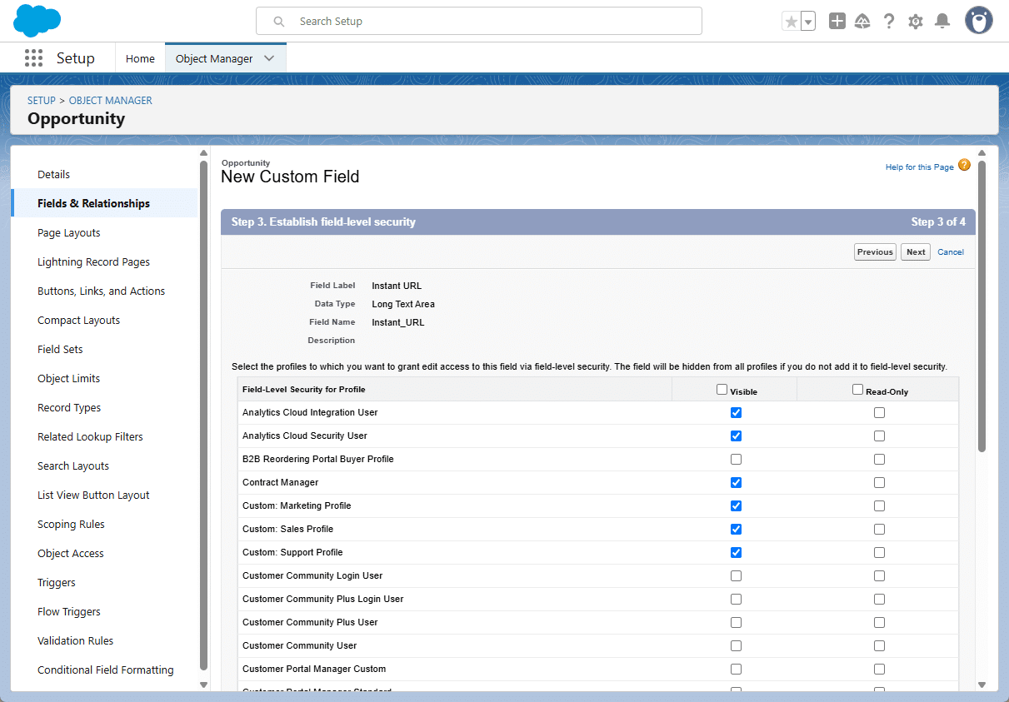Open Page Layouts in sidebar
1009x702 pixels.
69,232
